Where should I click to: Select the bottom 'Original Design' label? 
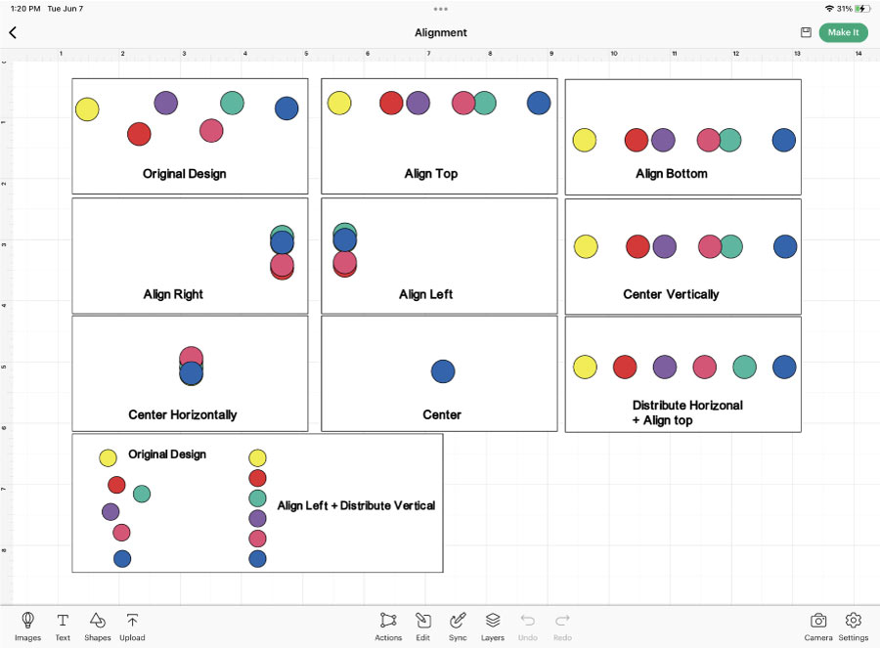click(167, 454)
